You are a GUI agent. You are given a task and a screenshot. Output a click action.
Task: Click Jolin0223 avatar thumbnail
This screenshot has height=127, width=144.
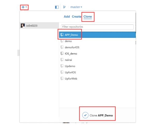tap(23, 26)
